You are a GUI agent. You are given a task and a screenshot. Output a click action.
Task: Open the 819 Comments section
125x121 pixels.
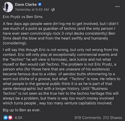(88, 118)
